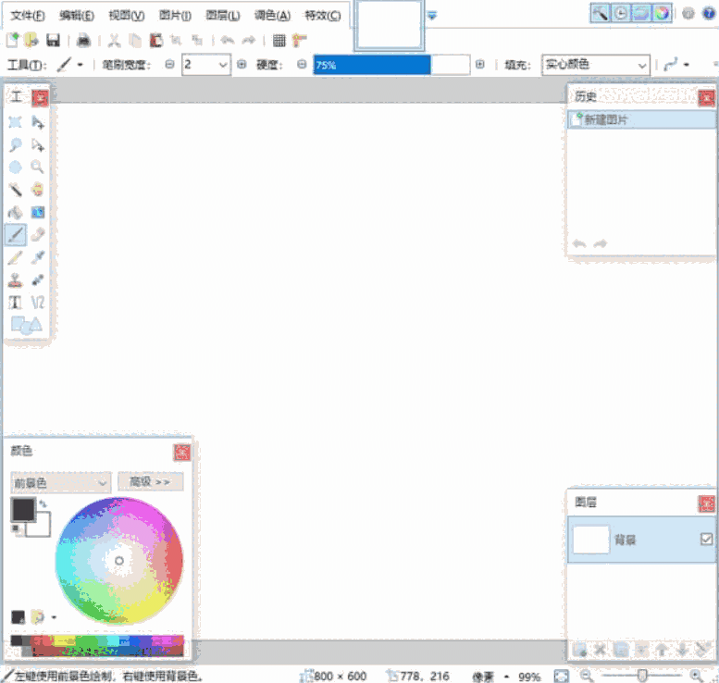Image resolution: width=719 pixels, height=683 pixels.
Task: Toggle the Layers window button at top right
Action: point(641,13)
